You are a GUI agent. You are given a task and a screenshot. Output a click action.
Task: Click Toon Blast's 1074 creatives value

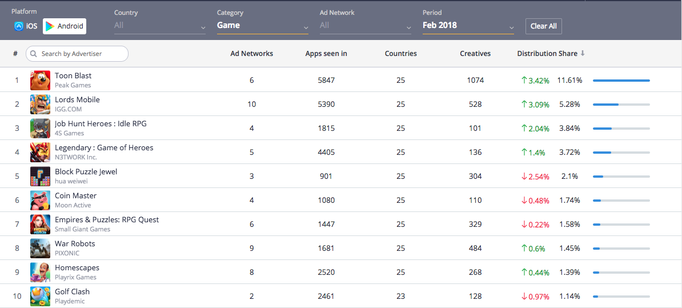(475, 81)
